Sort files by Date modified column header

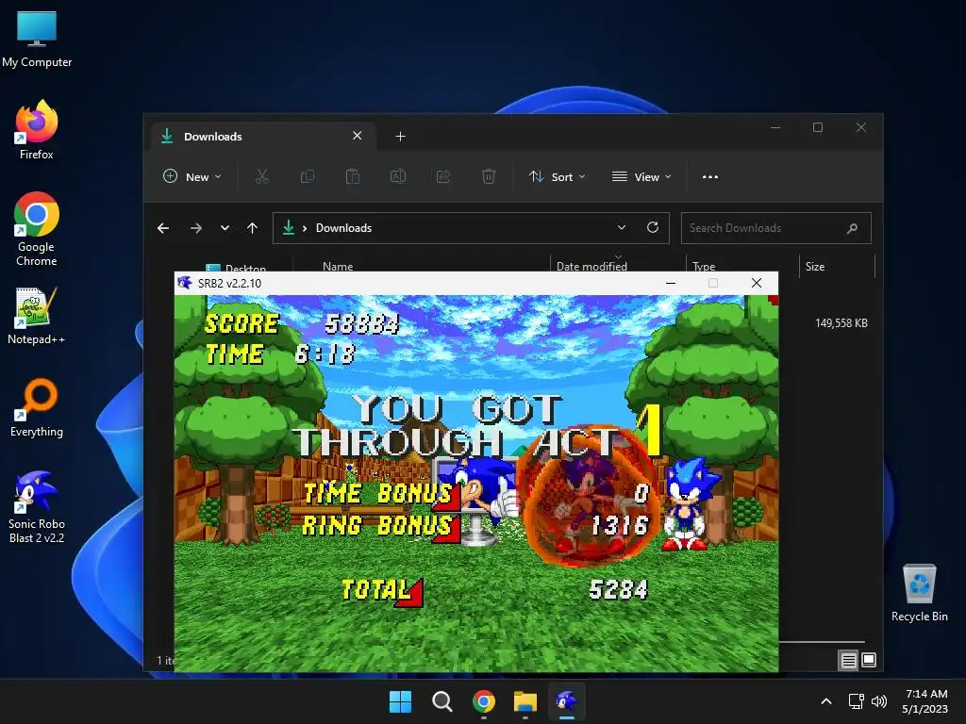[591, 267]
